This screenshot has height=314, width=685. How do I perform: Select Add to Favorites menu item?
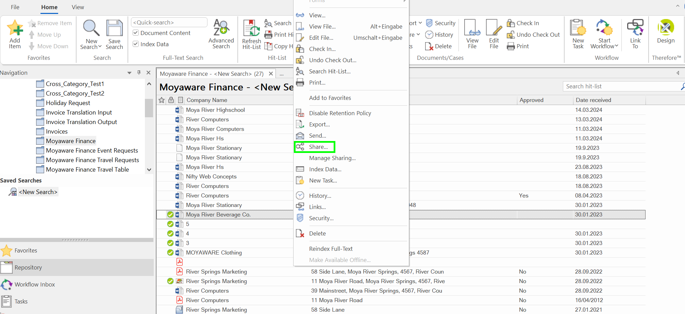tap(330, 98)
